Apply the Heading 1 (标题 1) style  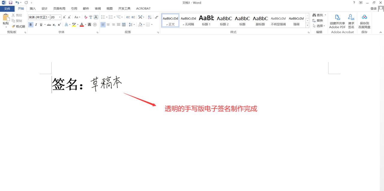pyautogui.click(x=206, y=21)
